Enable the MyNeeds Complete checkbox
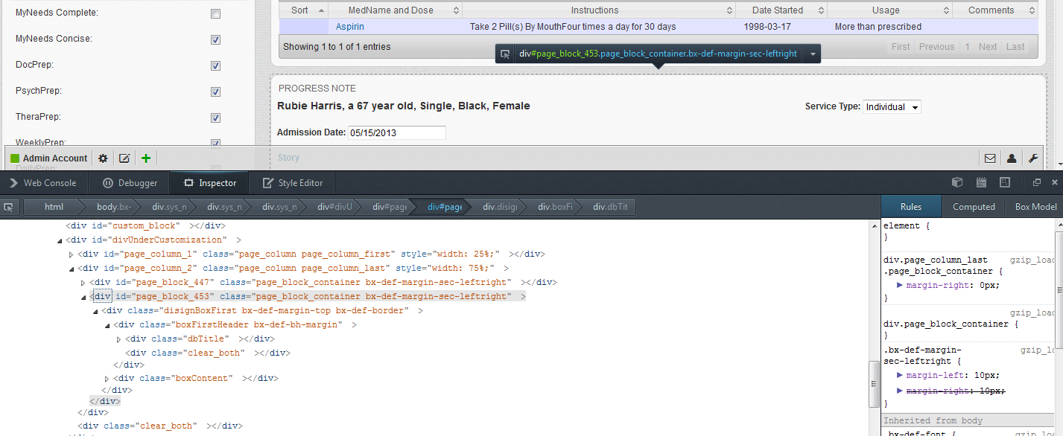The width and height of the screenshot is (1063, 436). coord(215,14)
